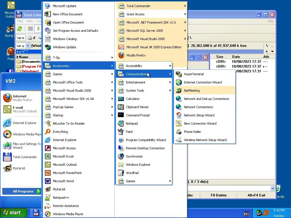Expand the PopCap Games folder
291x218 pixels.
[x=79, y=107]
